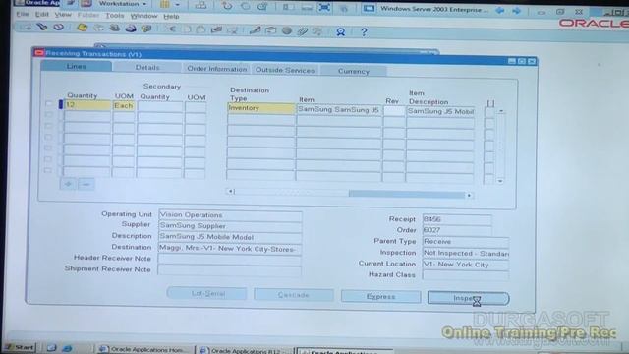This screenshot has height=354, width=629.
Task: Switch to the Currency tab
Action: (354, 71)
